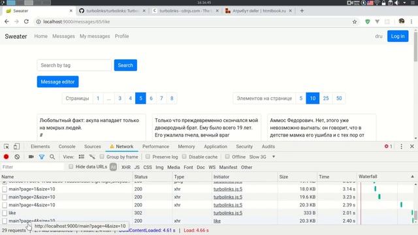This screenshot has height=235, width=418.
Task: Switch to the Elements DevTools tab
Action: point(40,146)
